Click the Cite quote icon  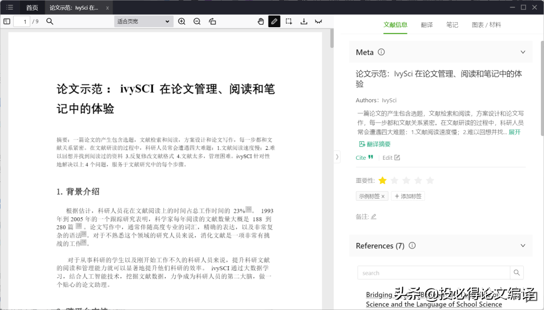[371, 157]
